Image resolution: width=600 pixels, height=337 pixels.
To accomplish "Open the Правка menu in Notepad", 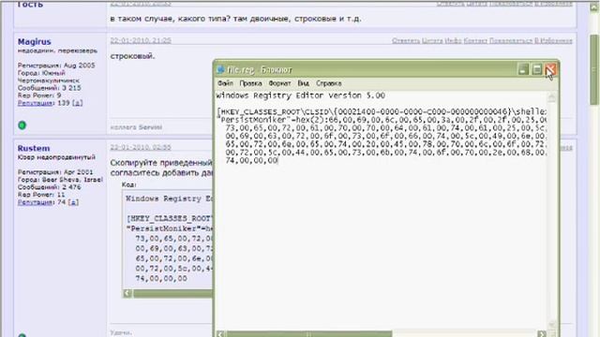I will (x=250, y=83).
